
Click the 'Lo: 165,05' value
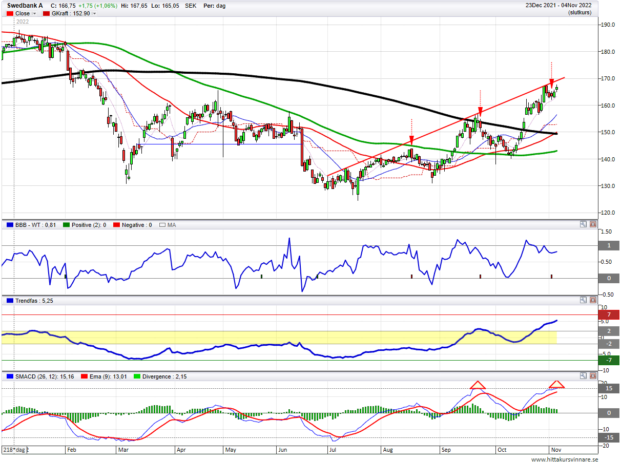pyautogui.click(x=164, y=6)
